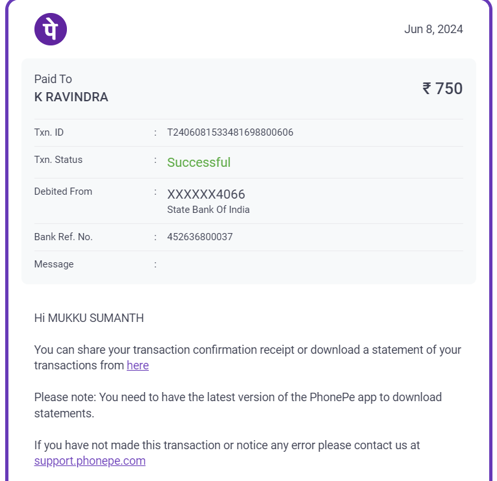Click the PhonePe logo icon
This screenshot has width=497, height=481.
coord(51,29)
